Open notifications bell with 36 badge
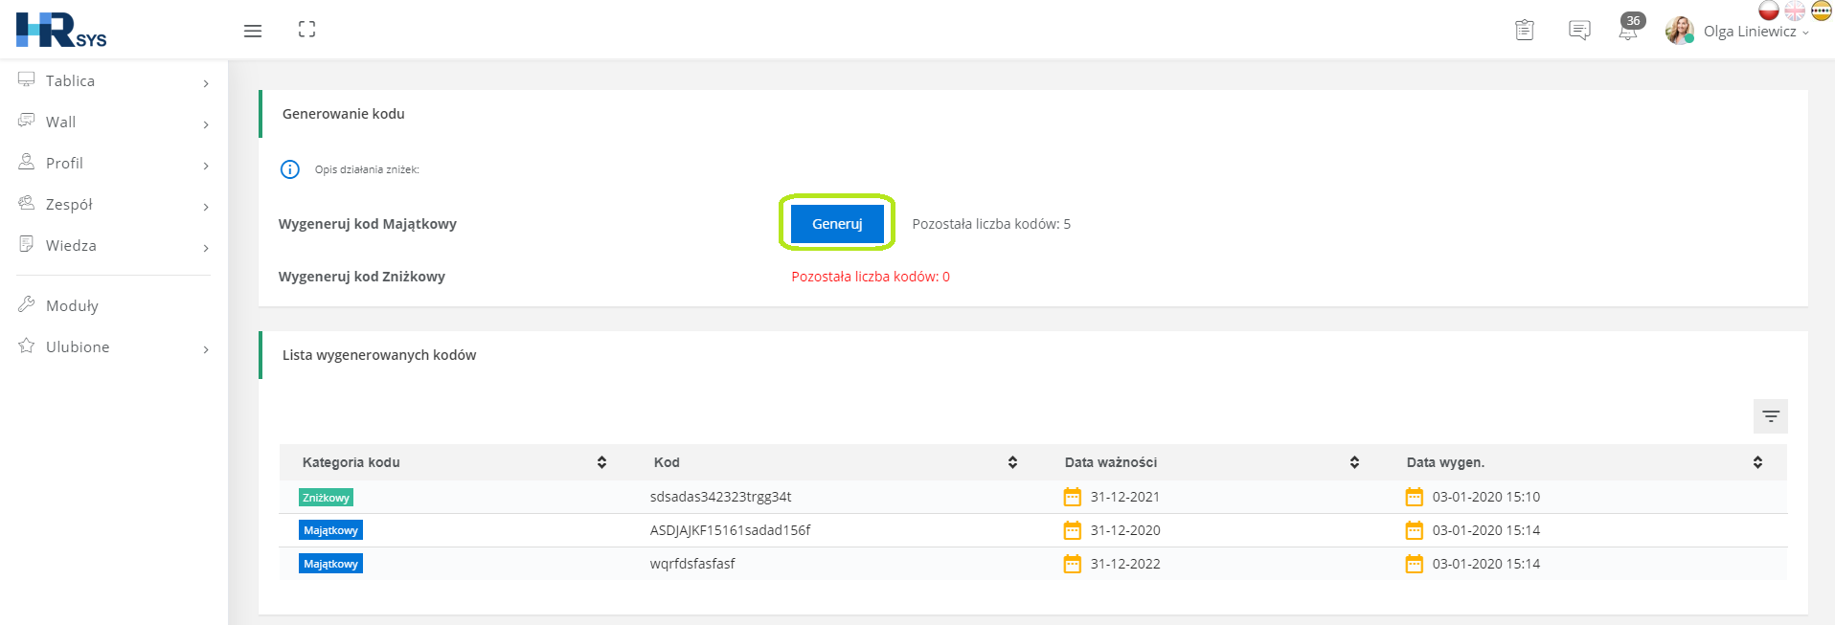The height and width of the screenshot is (625, 1835). (x=1630, y=27)
